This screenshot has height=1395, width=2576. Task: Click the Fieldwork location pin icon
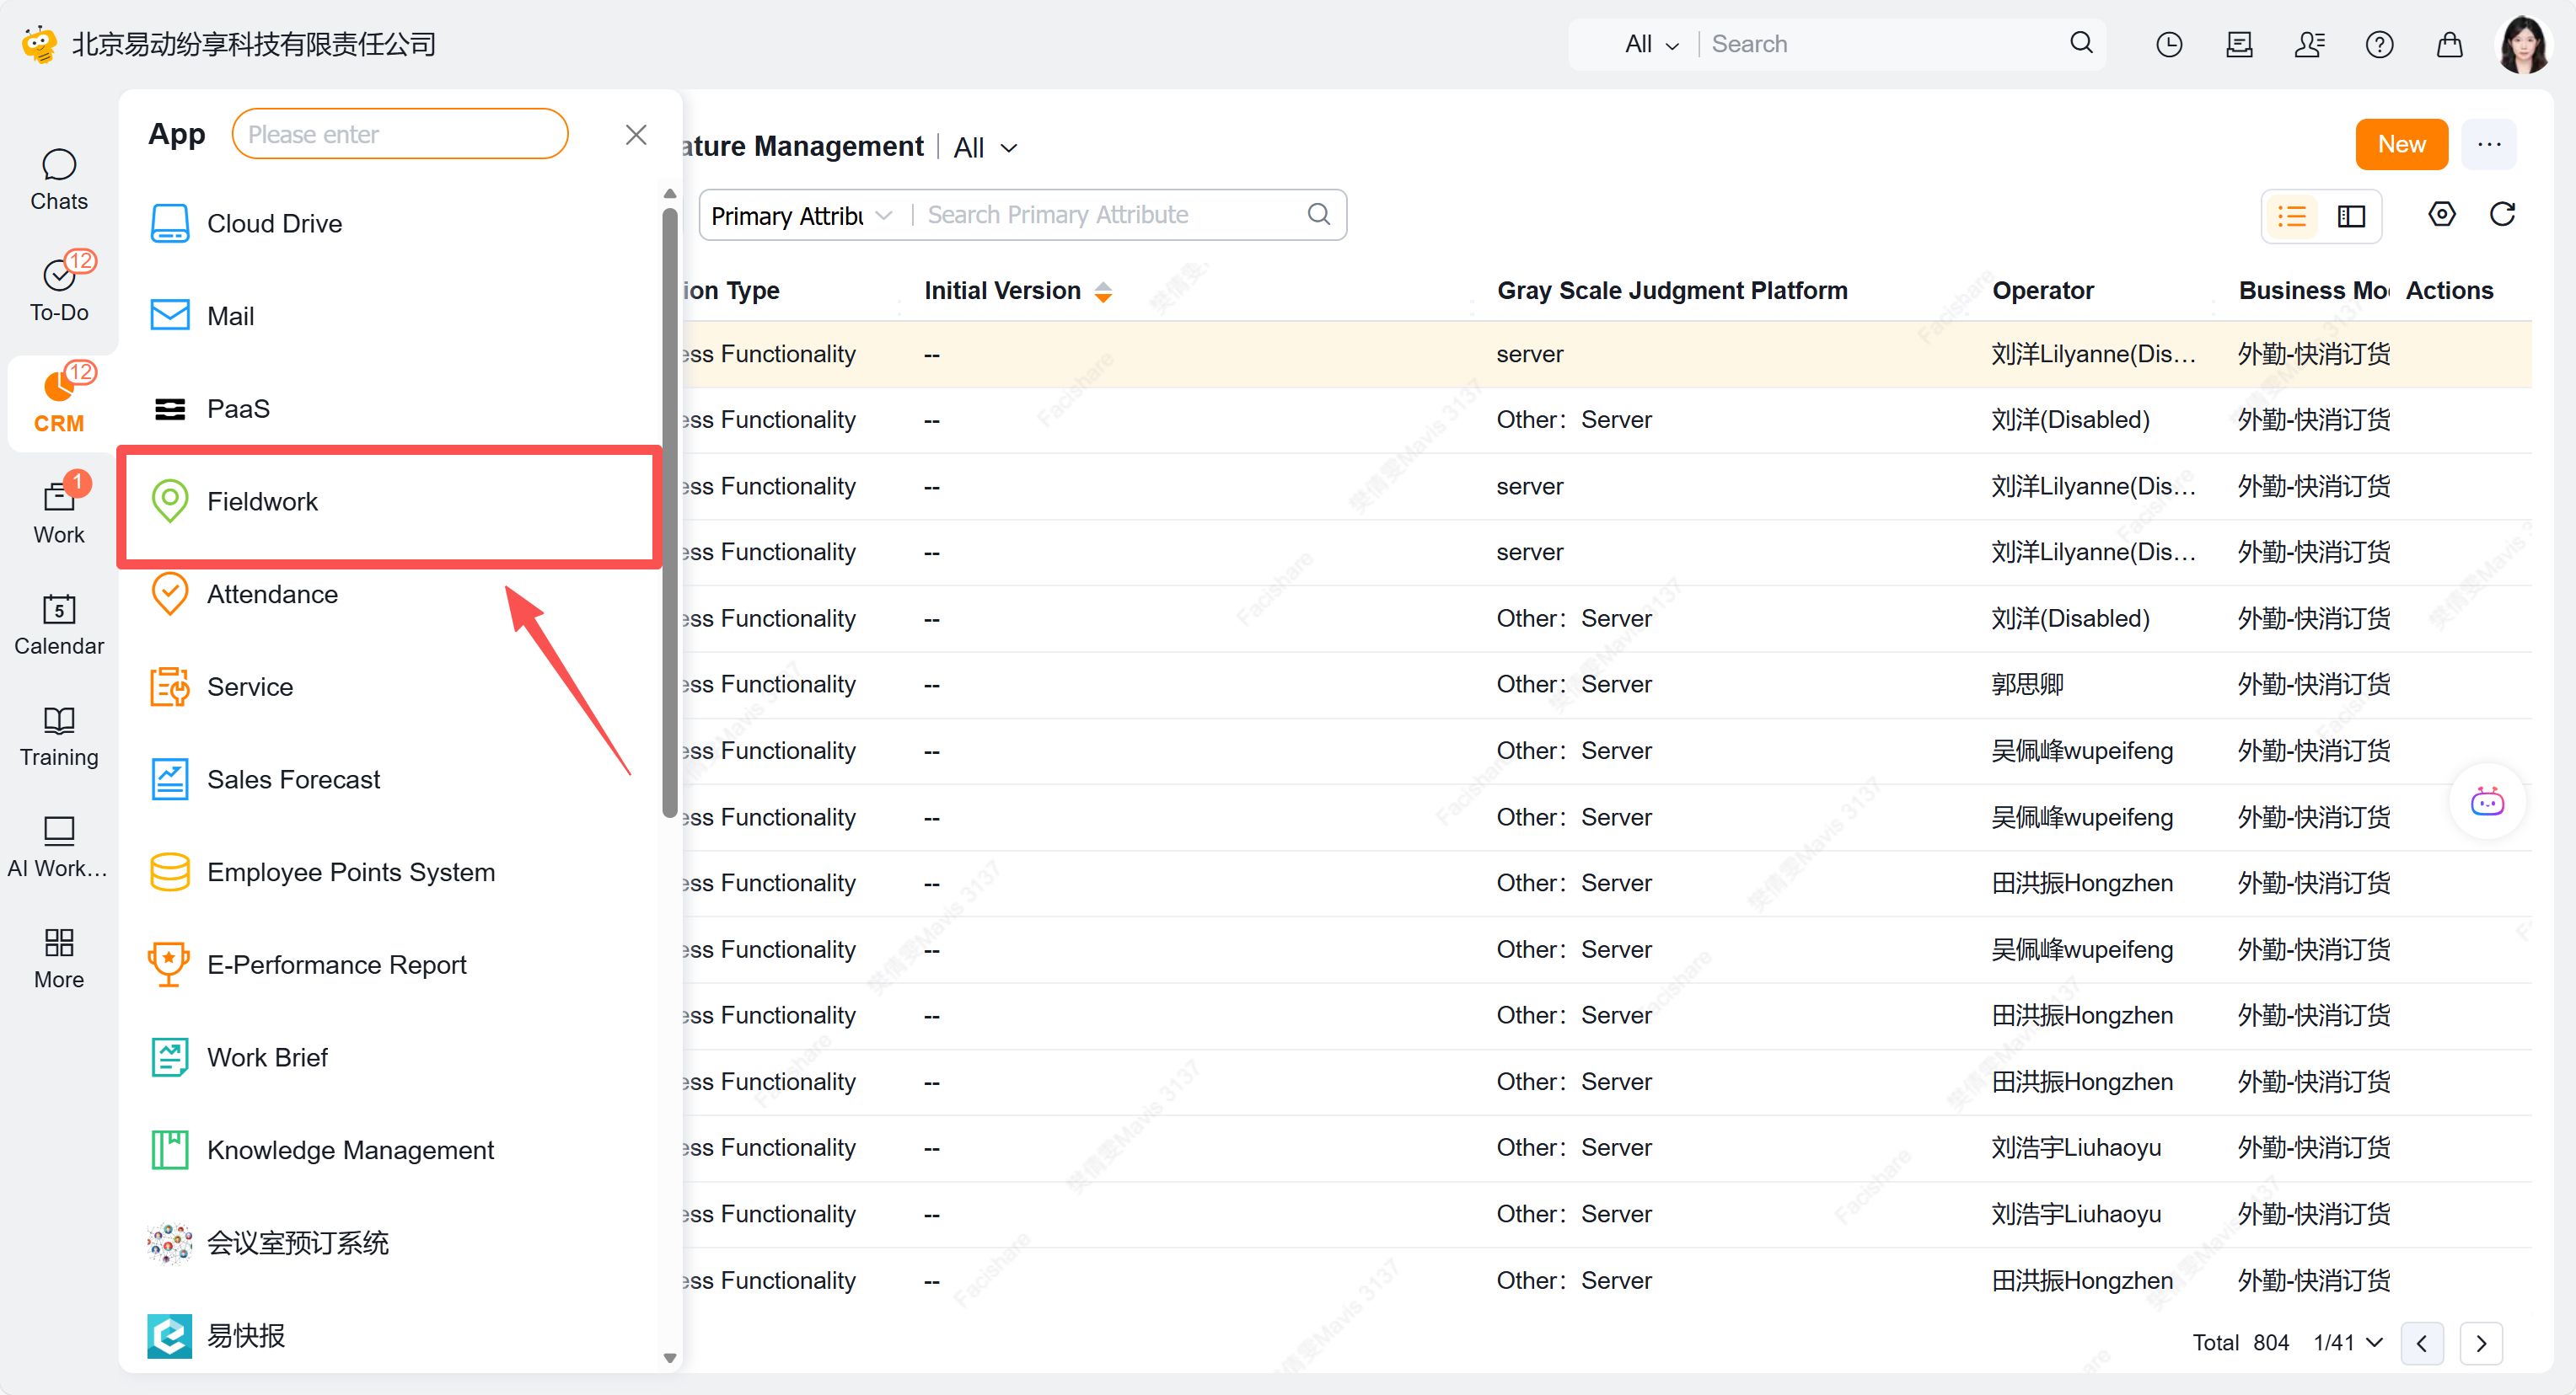coord(169,500)
